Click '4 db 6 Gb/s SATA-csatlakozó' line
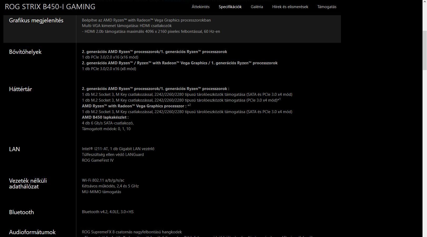Image resolution: width=427 pixels, height=237 pixels. pos(108,123)
